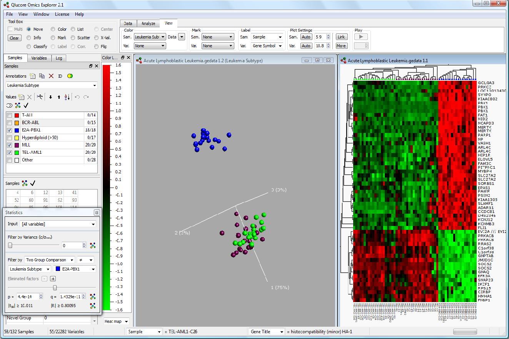Click the copy annotation icon
This screenshot has width=509, height=339.
pos(42,76)
